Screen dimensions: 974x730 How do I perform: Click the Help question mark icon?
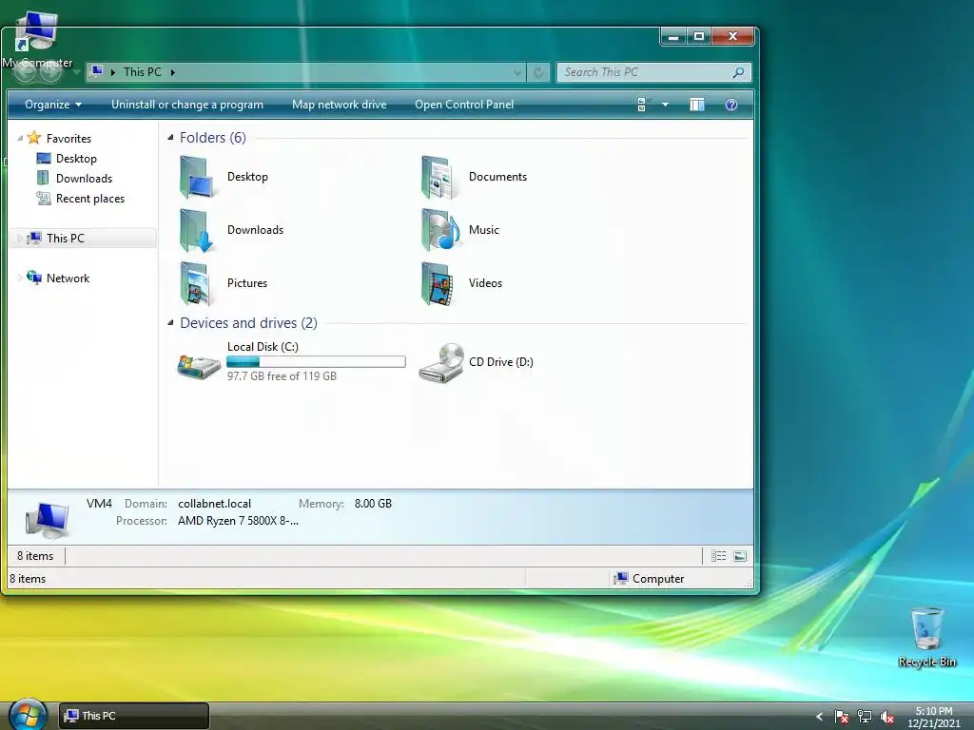pos(731,105)
